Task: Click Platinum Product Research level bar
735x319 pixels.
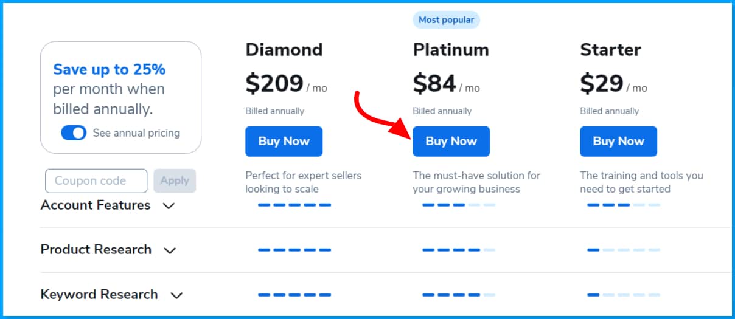Action: (x=459, y=250)
